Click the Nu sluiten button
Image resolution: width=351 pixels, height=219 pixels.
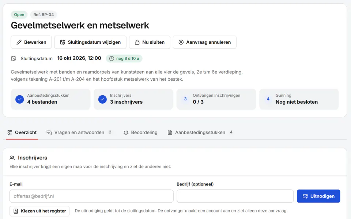[150, 42]
